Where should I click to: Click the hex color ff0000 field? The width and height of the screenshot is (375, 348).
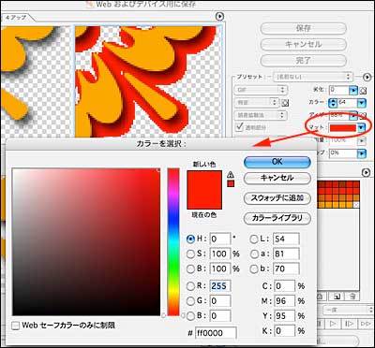[x=216, y=333]
